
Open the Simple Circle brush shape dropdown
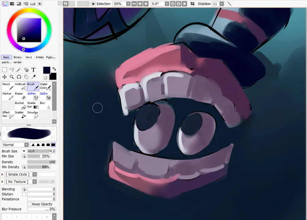pos(34,174)
